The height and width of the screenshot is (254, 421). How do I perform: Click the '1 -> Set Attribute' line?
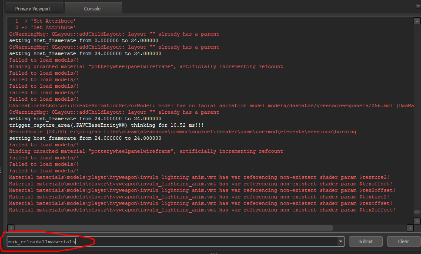tap(45, 21)
